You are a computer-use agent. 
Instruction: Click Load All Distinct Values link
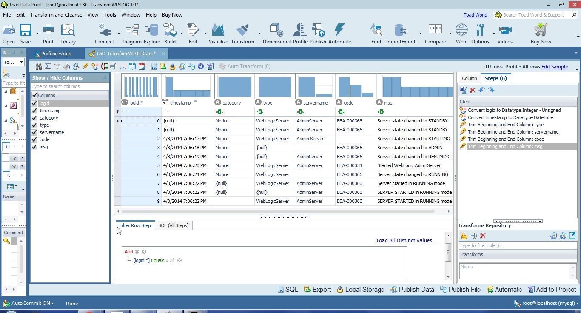(x=406, y=240)
